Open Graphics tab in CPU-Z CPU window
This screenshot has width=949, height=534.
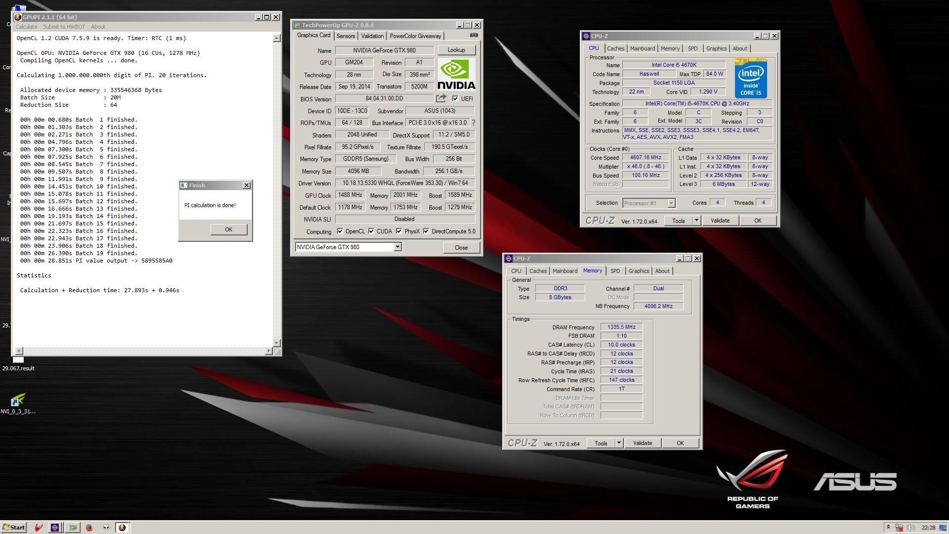[x=716, y=48]
